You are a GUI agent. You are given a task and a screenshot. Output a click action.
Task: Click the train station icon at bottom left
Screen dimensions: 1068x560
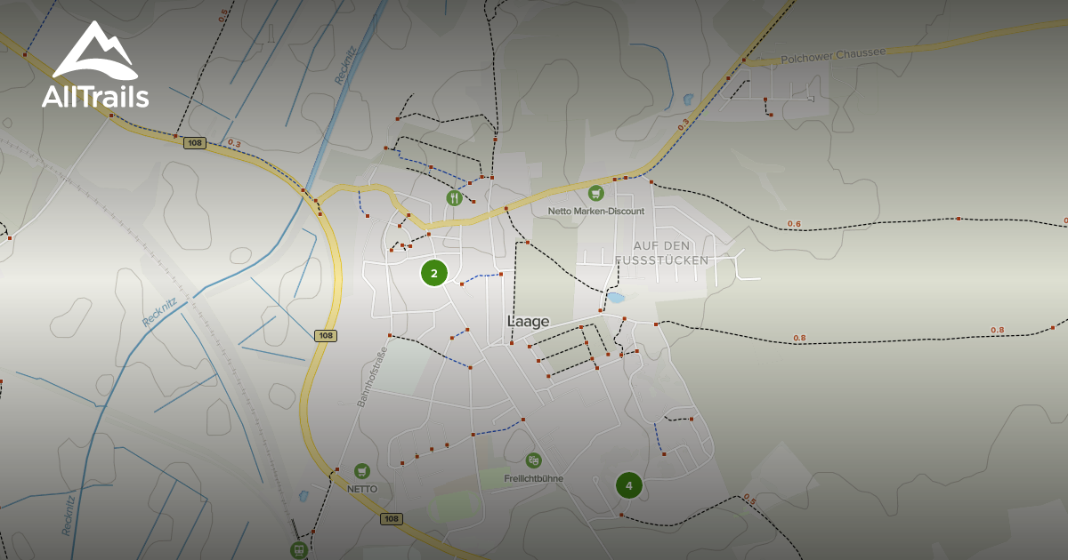click(298, 548)
